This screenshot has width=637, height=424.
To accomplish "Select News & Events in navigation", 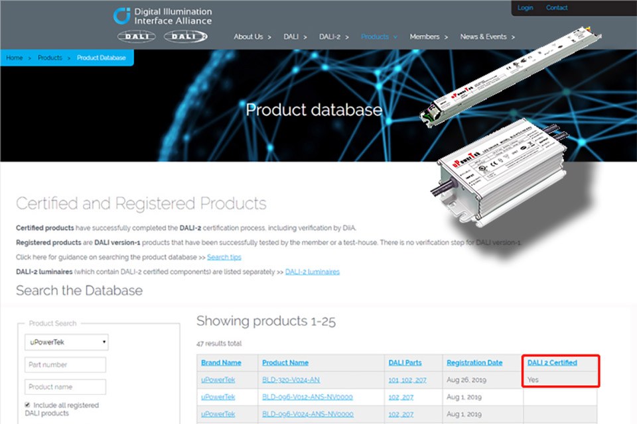I will coord(484,36).
